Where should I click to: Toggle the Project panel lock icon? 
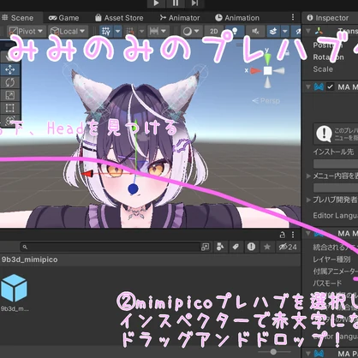tap(283, 235)
